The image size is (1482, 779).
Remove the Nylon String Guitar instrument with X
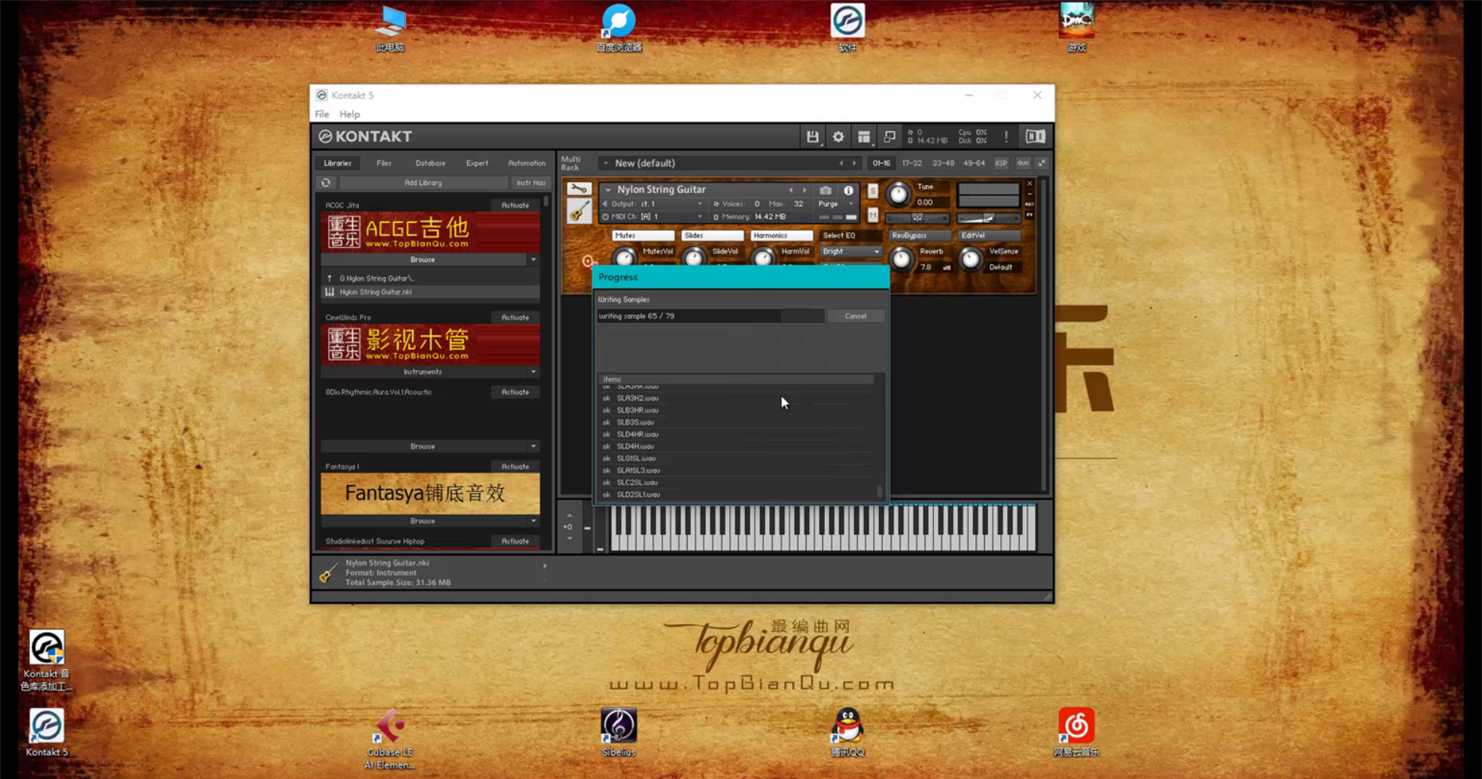[x=1029, y=184]
